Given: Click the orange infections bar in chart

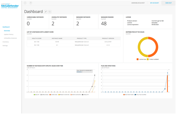Looking at the screenshot, I should click(168, 84).
